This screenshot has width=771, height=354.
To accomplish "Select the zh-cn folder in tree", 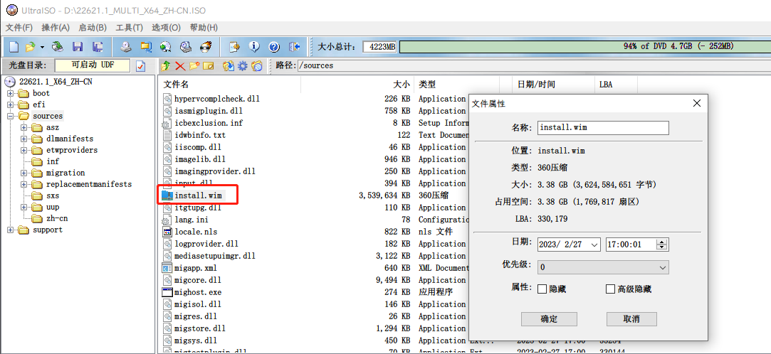I will point(56,218).
